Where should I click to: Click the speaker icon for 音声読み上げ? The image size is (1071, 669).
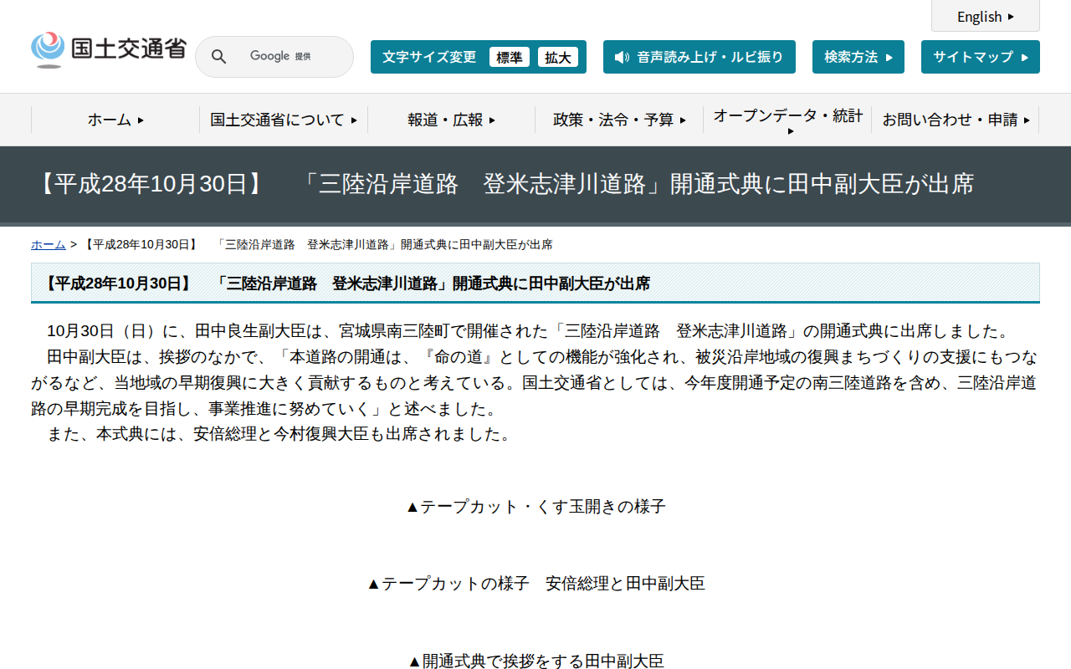coord(621,57)
